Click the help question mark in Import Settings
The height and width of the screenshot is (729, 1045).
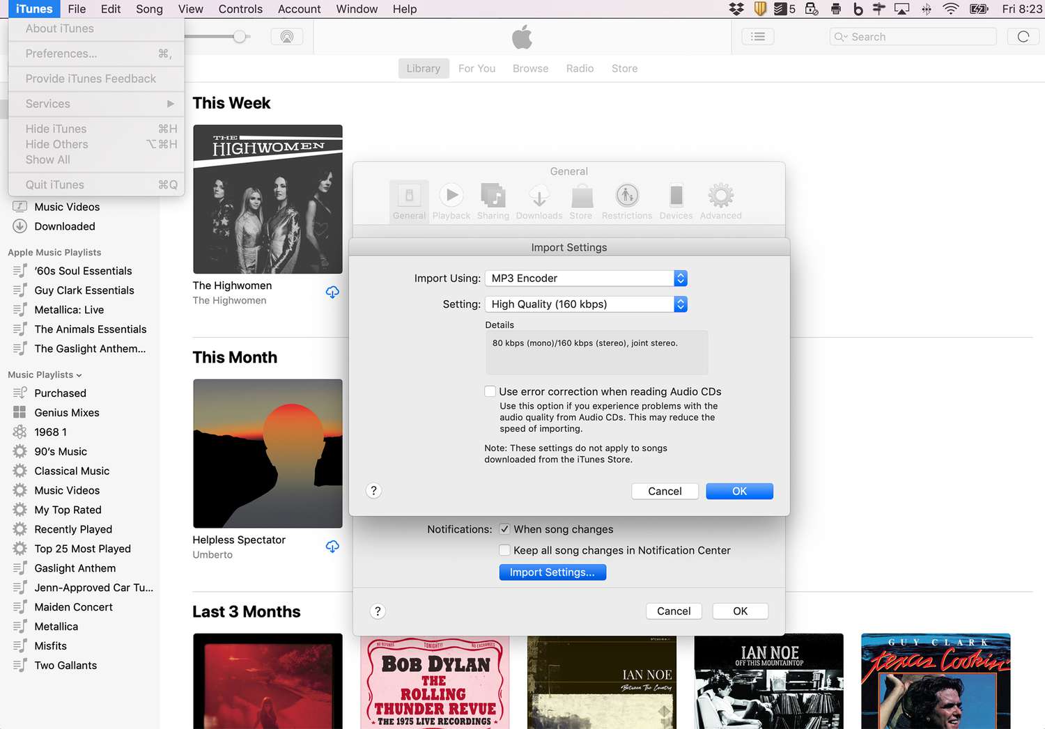point(373,491)
